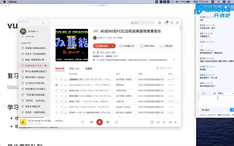Screen dimensions: 234x146
Task: Open the Wi-Fi status menu
Action: [172, 2]
